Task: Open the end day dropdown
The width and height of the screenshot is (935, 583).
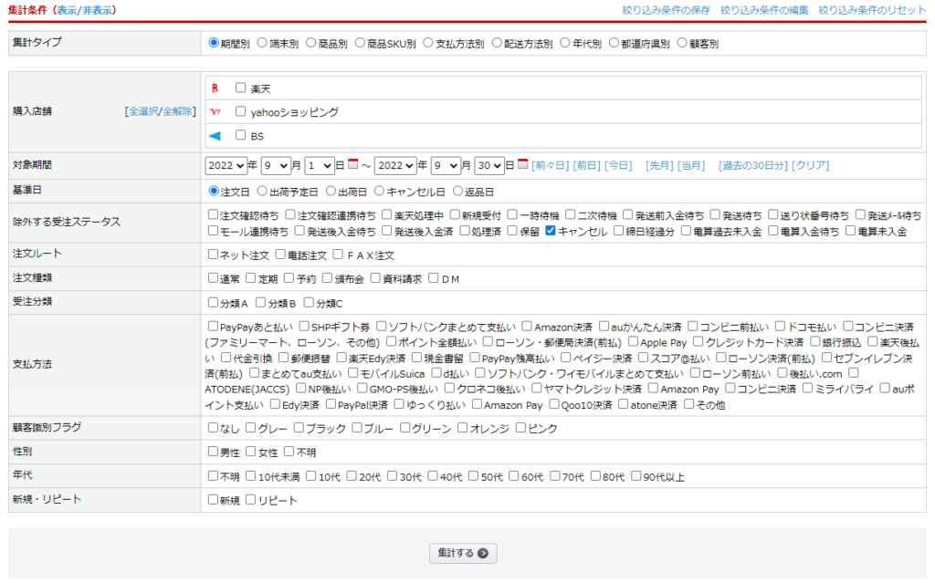Action: 489,166
